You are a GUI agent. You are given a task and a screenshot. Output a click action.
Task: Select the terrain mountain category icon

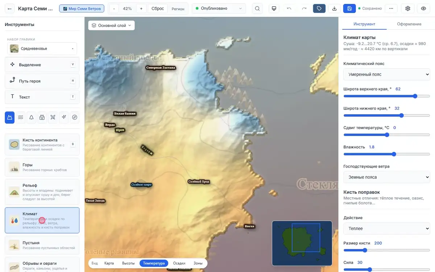coord(10,117)
